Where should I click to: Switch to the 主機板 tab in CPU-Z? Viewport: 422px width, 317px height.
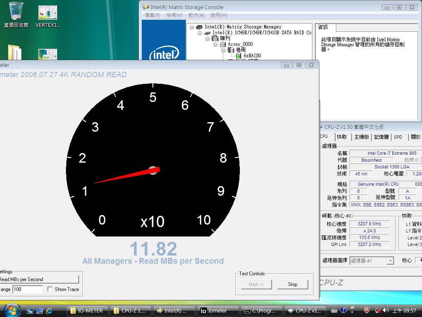362,137
